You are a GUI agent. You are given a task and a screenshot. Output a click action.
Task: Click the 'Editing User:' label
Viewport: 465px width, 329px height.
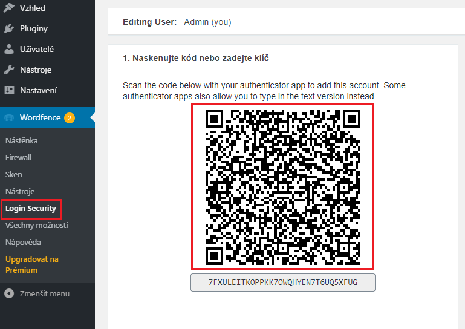tap(150, 22)
